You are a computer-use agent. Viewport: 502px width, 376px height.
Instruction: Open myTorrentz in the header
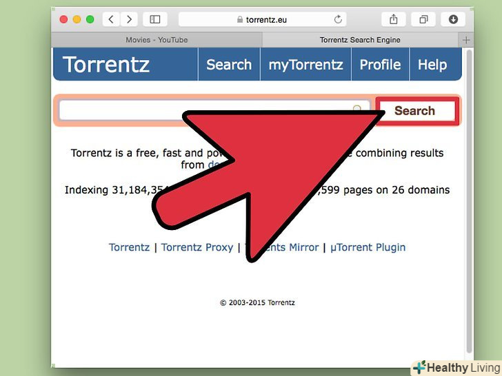[x=305, y=65]
